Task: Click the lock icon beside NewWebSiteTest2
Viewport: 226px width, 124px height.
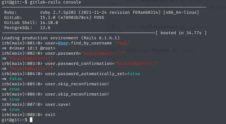Action: pos(183,27)
